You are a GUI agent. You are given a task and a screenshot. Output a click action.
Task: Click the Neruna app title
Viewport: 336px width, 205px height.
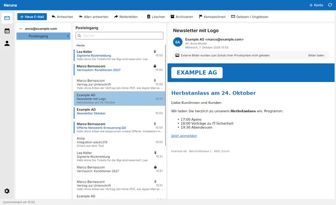pos(10,5)
